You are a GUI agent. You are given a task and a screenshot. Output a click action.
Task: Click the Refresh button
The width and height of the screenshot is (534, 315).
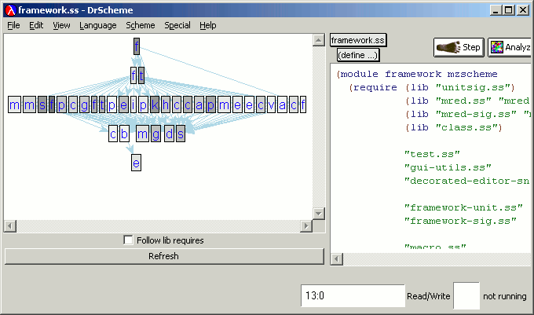[164, 256]
